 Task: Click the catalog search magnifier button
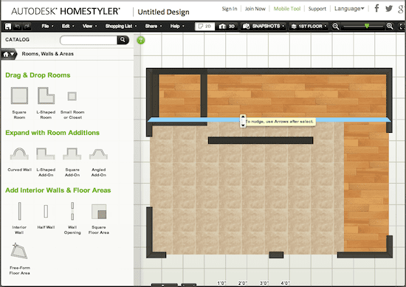point(123,40)
